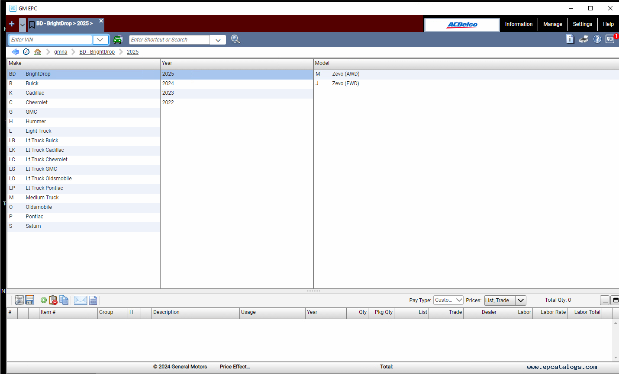Select year 2024
Image resolution: width=619 pixels, height=374 pixels.
pyautogui.click(x=237, y=83)
